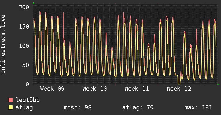Click the 'most: 98' value

78,108
